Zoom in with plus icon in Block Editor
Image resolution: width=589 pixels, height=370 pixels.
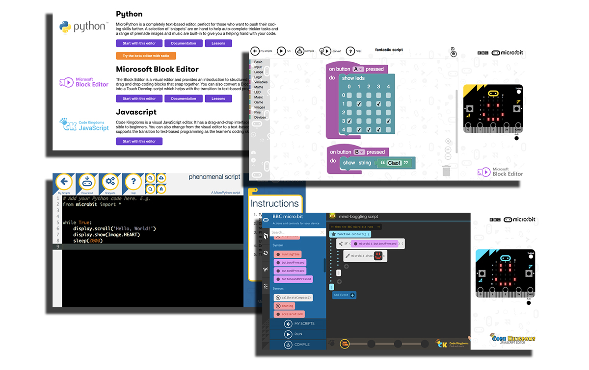(x=448, y=149)
